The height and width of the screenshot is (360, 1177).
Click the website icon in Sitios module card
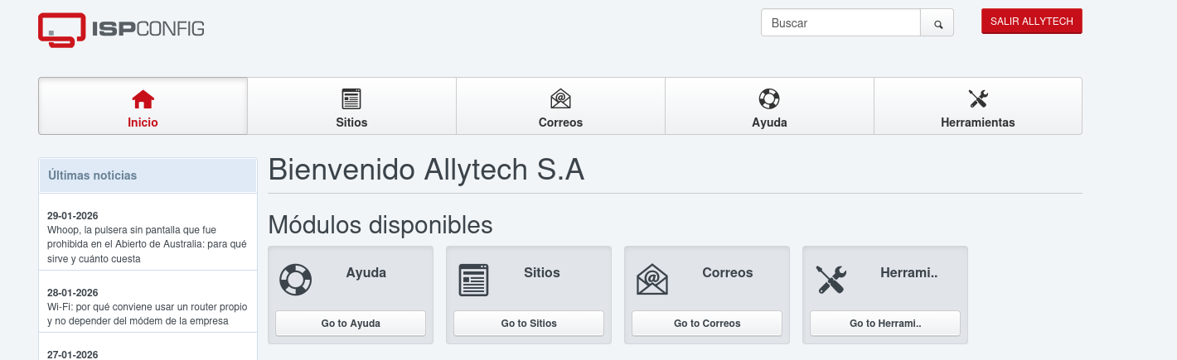point(473,280)
